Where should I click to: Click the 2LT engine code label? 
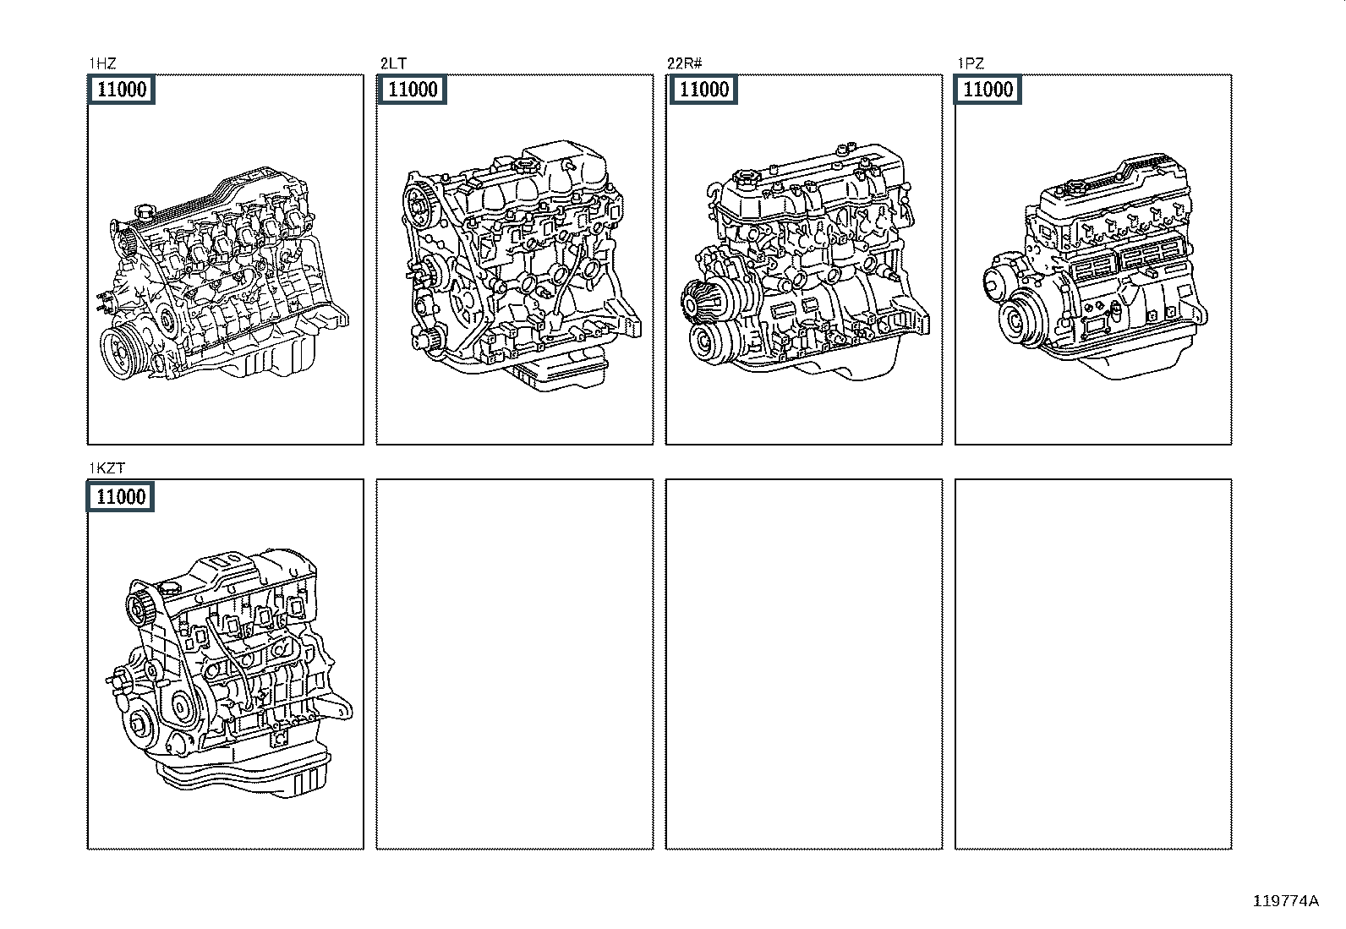pyautogui.click(x=393, y=63)
